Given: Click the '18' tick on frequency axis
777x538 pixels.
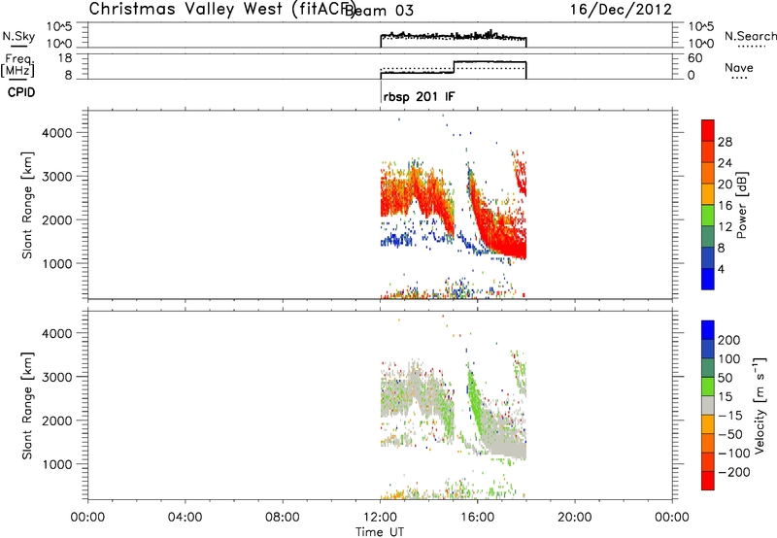Looking at the screenshot, I should [65, 58].
